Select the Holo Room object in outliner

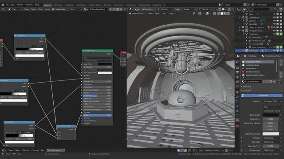click(253, 34)
